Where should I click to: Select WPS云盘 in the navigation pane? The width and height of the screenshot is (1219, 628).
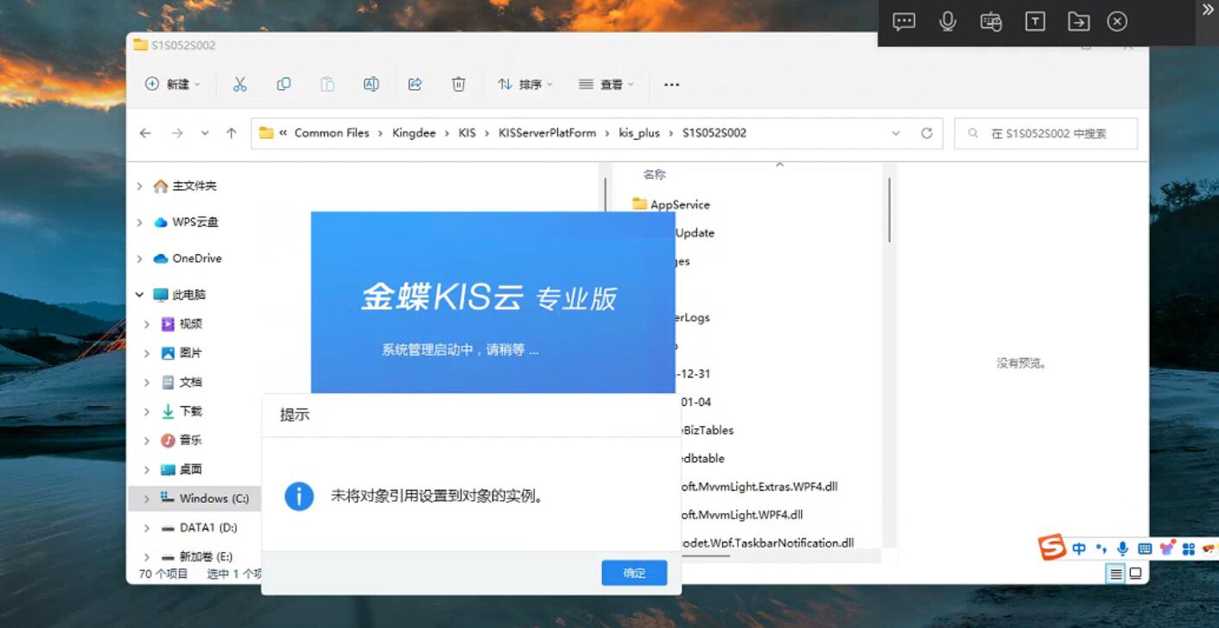pyautogui.click(x=195, y=222)
